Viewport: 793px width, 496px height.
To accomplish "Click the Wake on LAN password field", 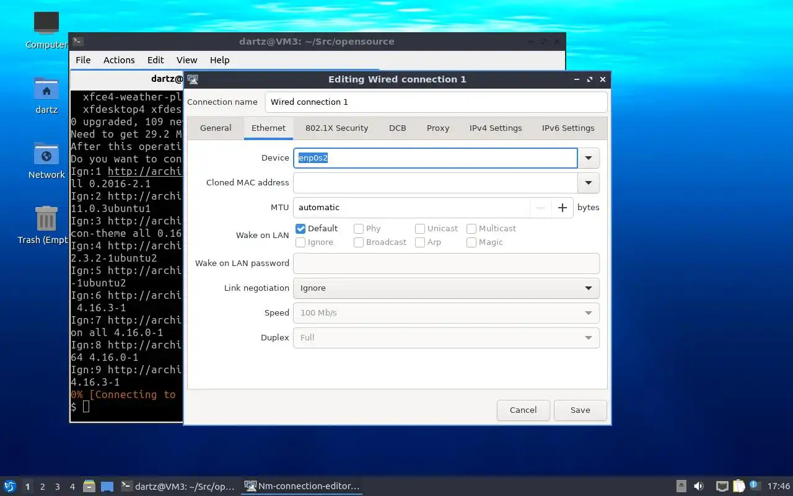I will click(446, 263).
